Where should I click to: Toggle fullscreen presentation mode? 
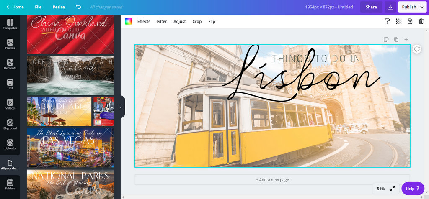pos(393,189)
